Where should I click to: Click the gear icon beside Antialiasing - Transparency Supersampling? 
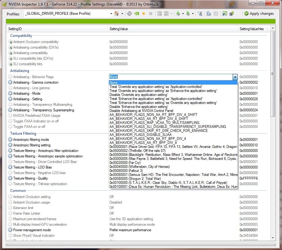10,110
